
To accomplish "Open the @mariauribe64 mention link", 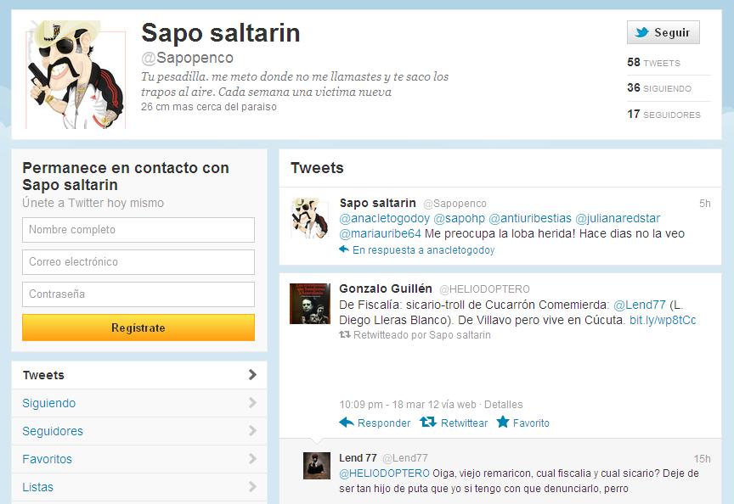I will click(380, 233).
